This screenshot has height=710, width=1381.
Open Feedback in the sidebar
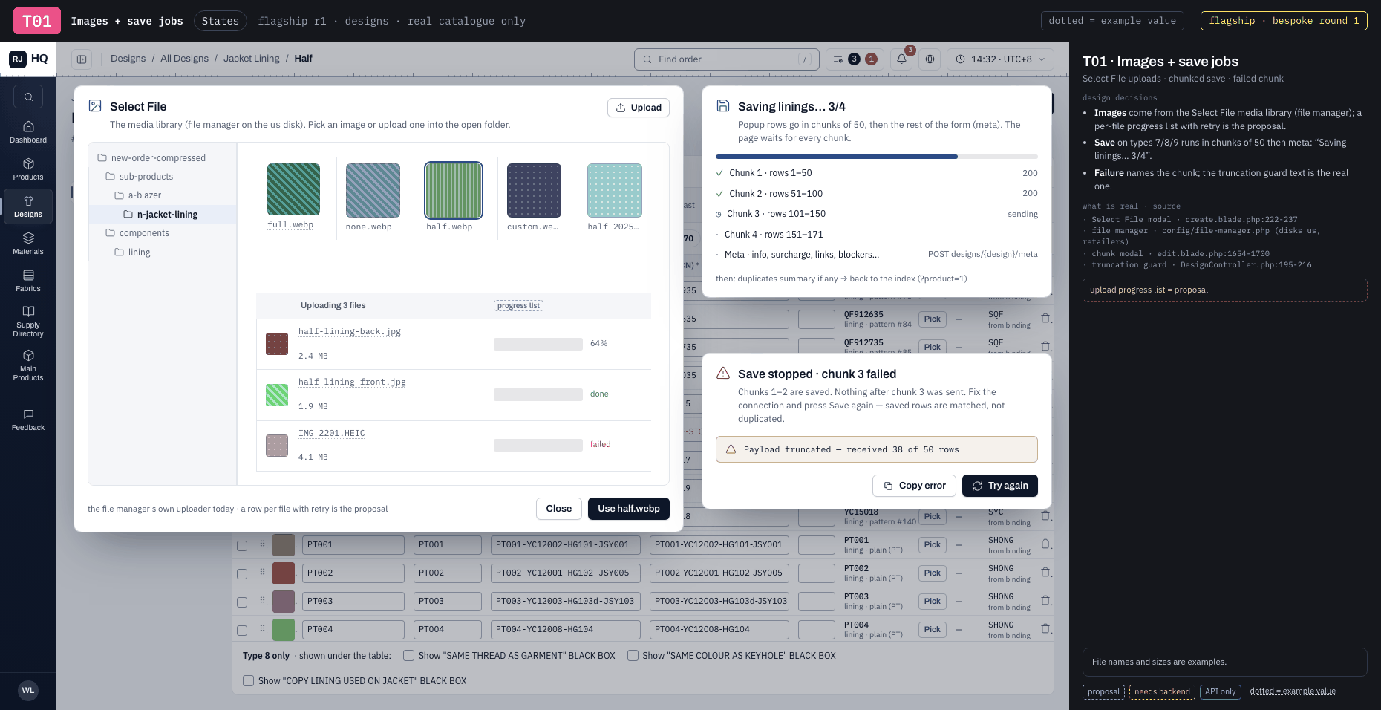tap(28, 420)
